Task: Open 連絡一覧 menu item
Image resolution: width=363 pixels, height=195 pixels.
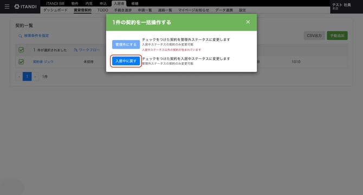Action: tap(165, 10)
